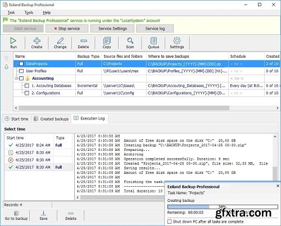Click Where to save backups header

coord(187,56)
